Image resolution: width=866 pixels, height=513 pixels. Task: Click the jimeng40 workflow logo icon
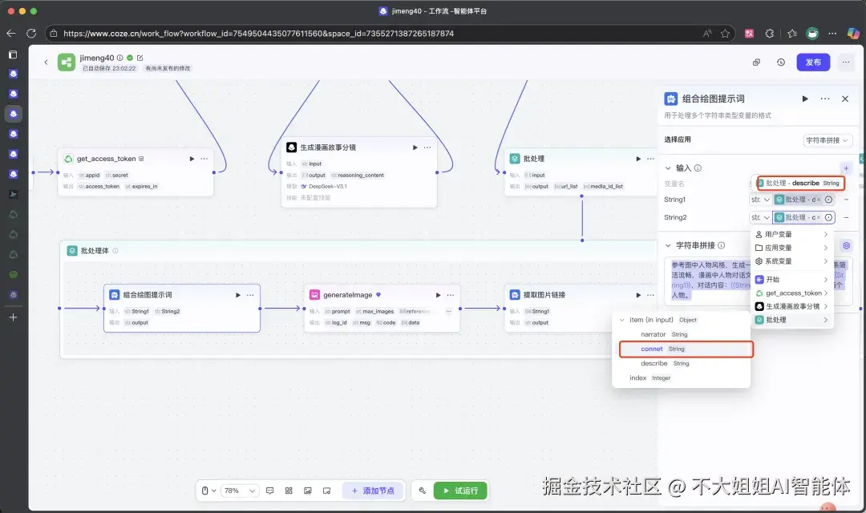pos(67,63)
